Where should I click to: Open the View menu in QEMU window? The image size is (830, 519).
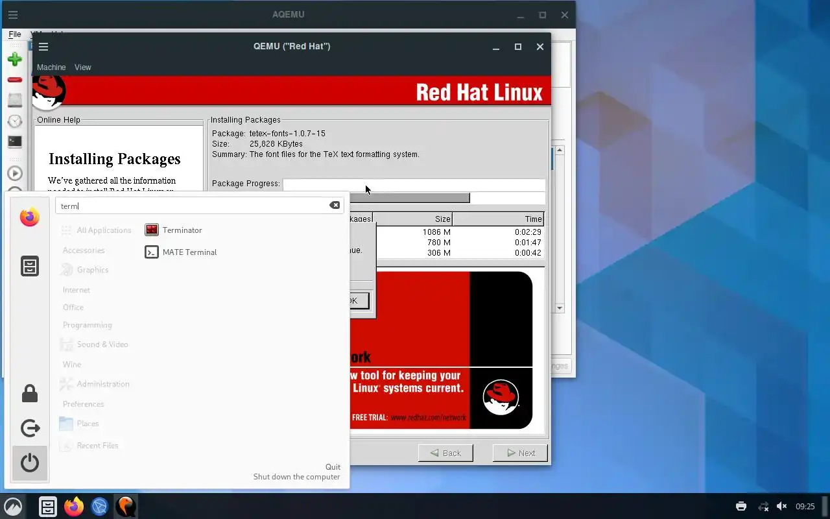(82, 67)
